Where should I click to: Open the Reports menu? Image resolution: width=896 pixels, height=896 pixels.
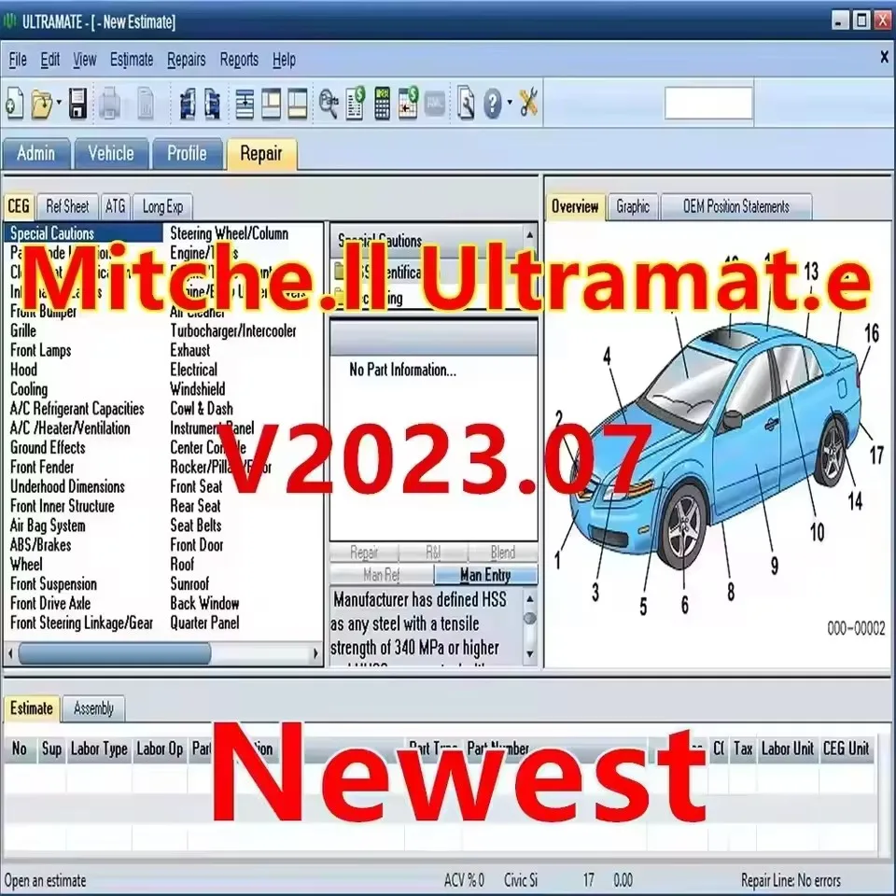coord(239,60)
